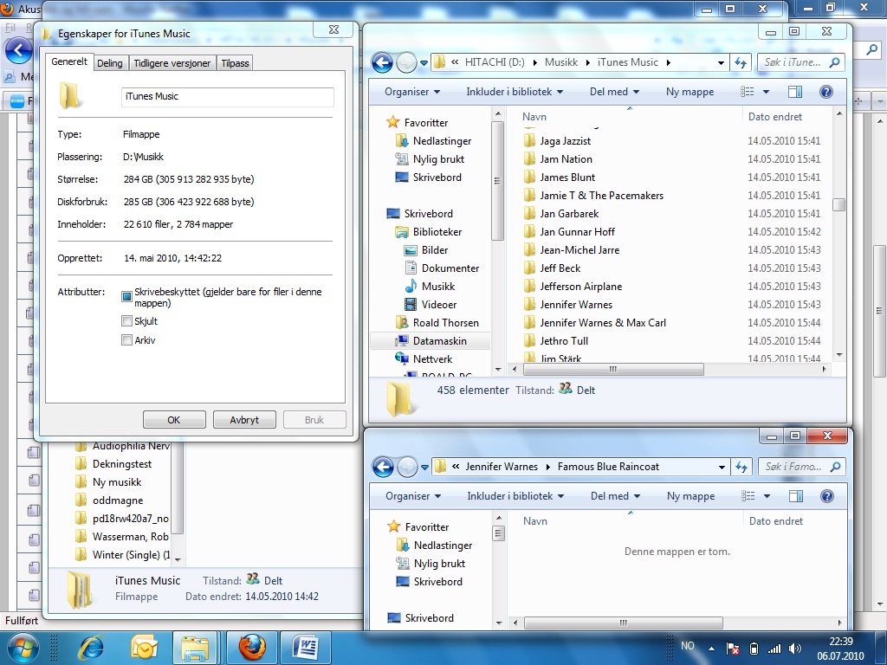Check the Arkiv attribute checkbox
Image resolution: width=887 pixels, height=665 pixels.
(127, 340)
